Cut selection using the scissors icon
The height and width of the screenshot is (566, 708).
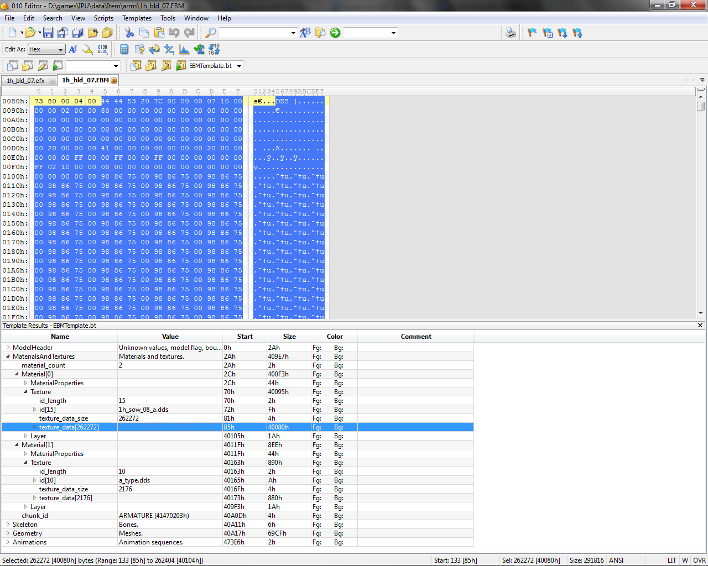click(x=129, y=33)
